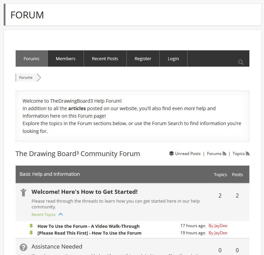Open the Forums RSS feed icon
The height and width of the screenshot is (255, 264).
(x=224, y=154)
